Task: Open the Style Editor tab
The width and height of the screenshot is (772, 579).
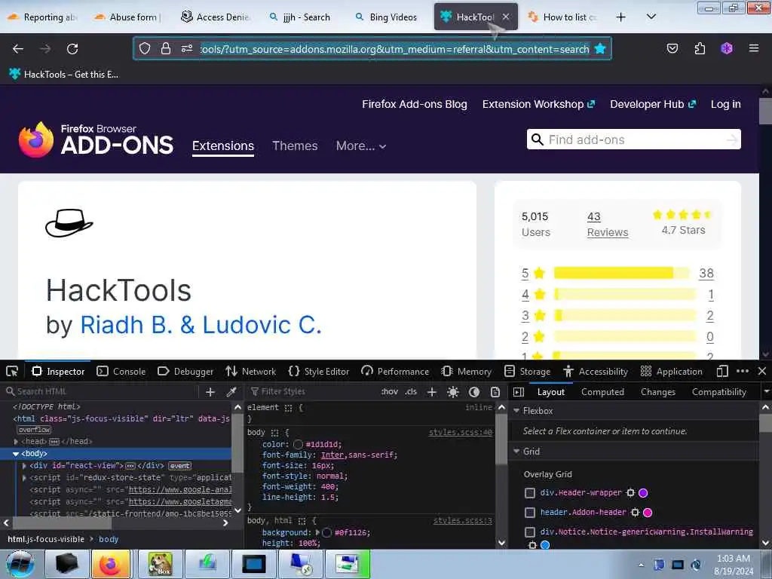Action: point(319,371)
